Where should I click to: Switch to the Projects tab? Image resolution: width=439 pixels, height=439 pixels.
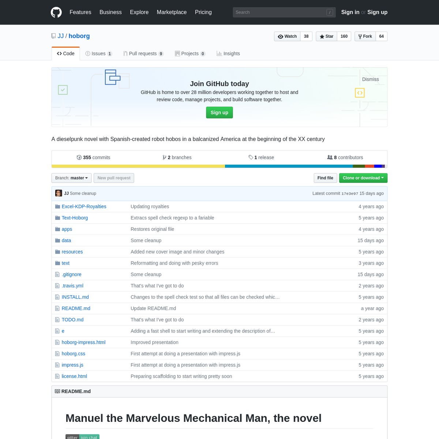[190, 53]
